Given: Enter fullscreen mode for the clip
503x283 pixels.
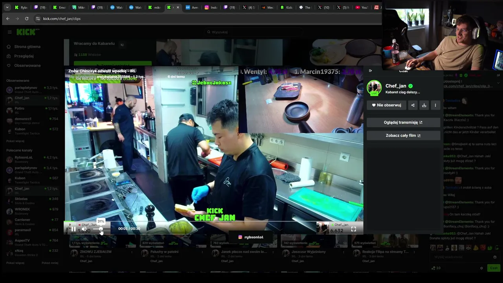Looking at the screenshot, I should [353, 229].
